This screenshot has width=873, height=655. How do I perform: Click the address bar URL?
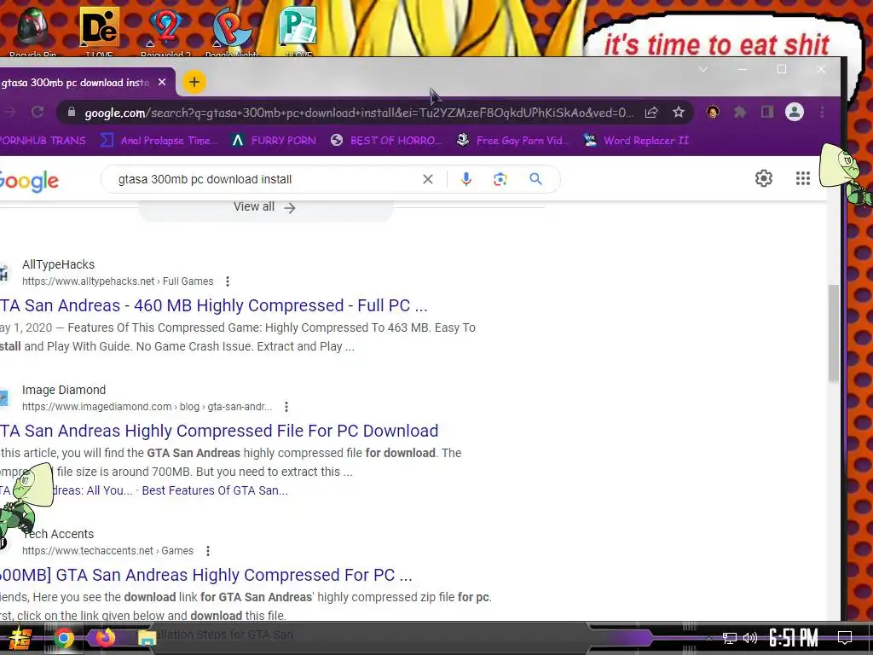coord(359,113)
